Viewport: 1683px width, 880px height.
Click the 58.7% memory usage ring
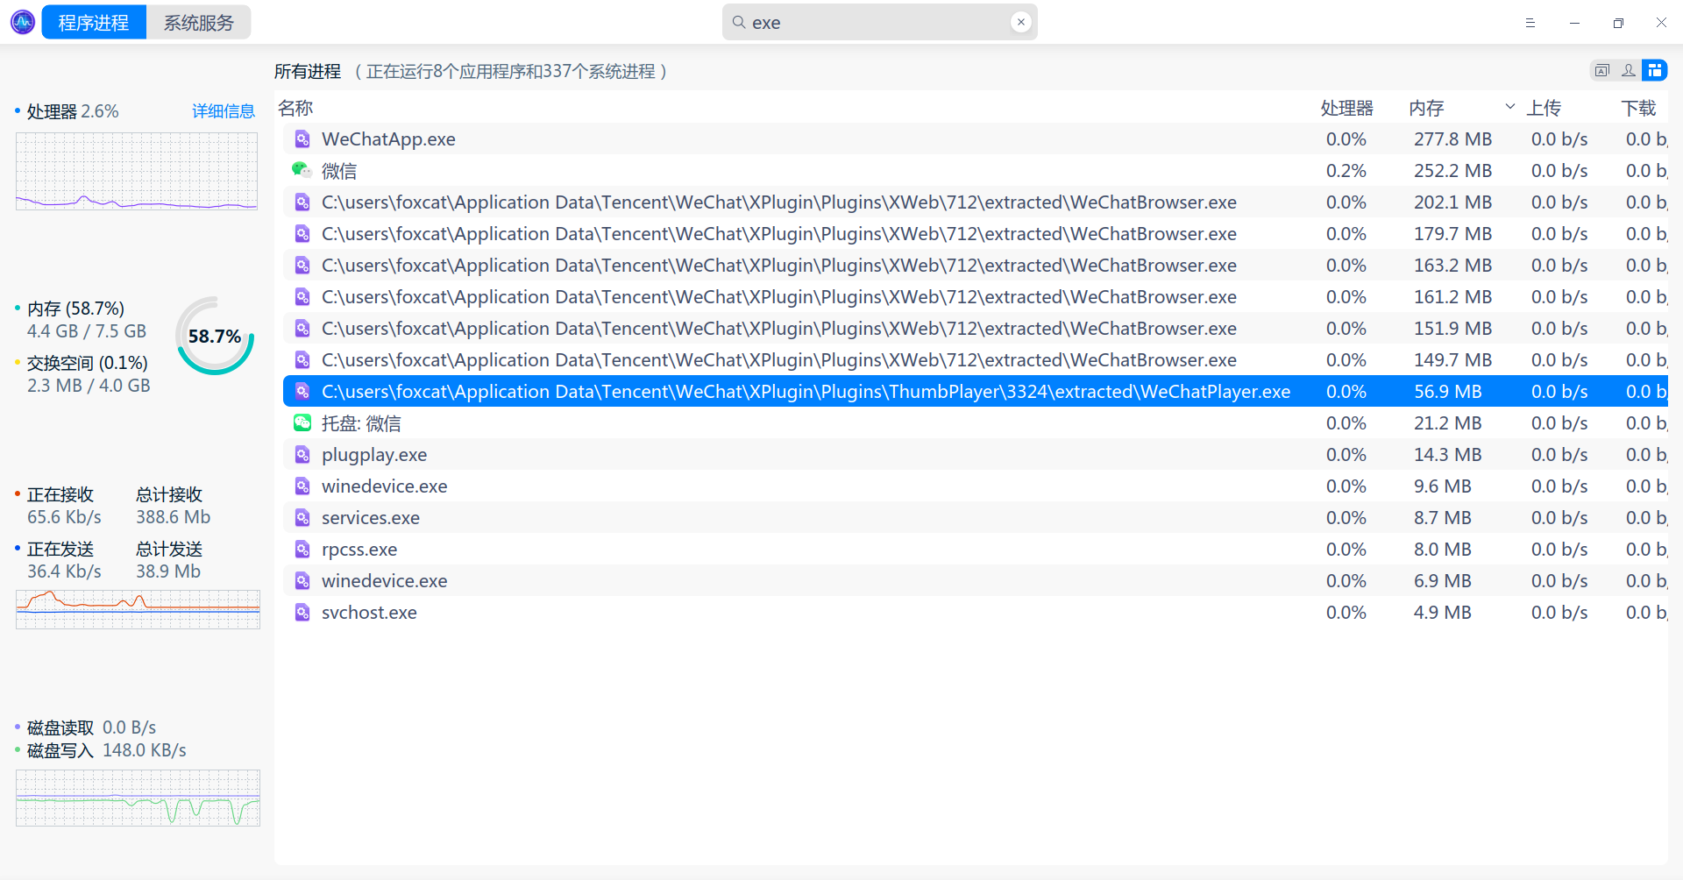coord(215,336)
